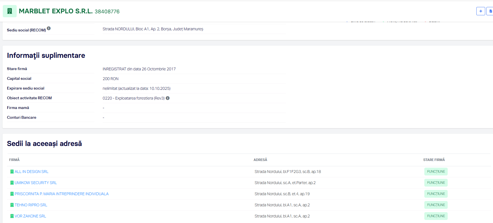
Task: Click building icon before ALL IN DESIGN SRL
Action: point(12,172)
